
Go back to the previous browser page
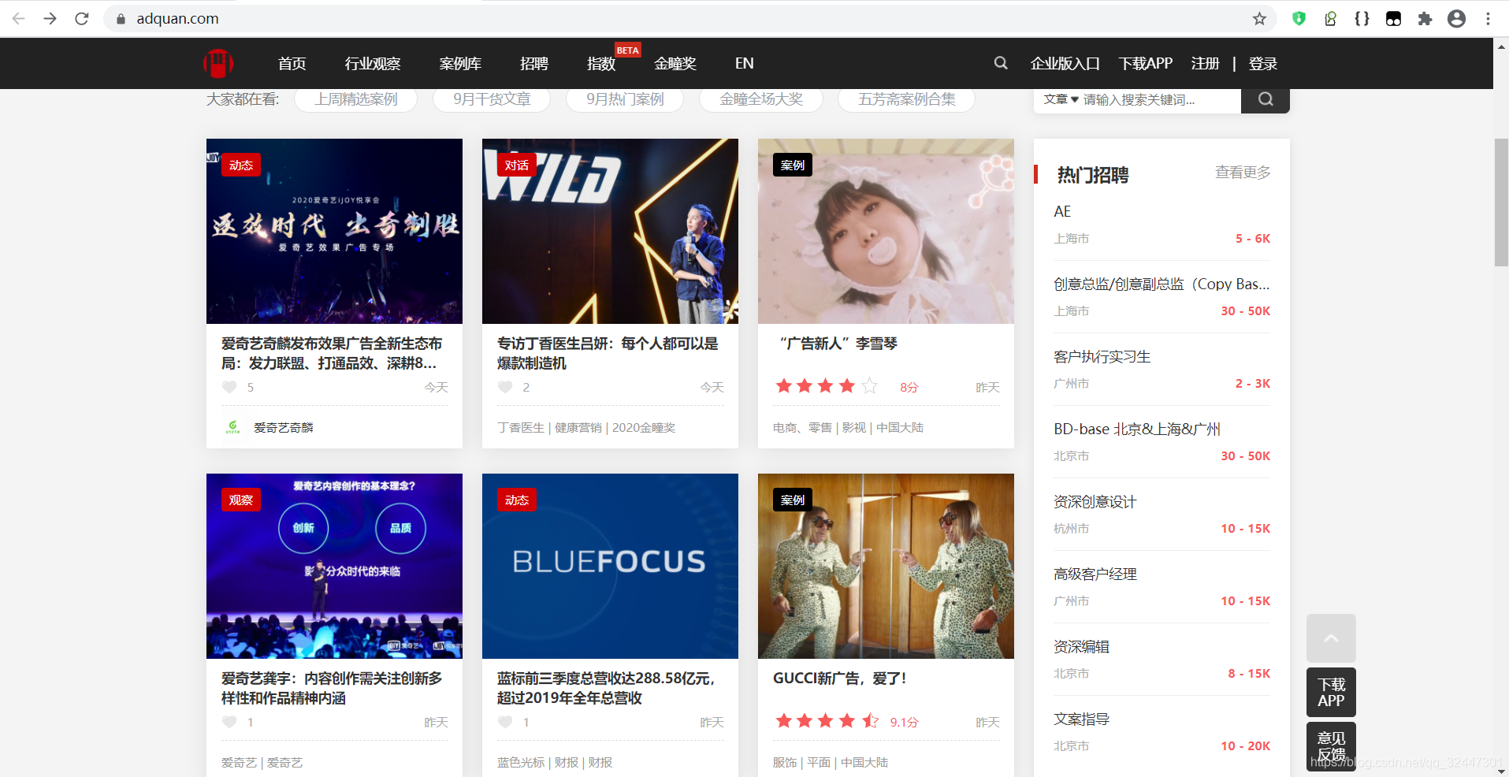(19, 18)
